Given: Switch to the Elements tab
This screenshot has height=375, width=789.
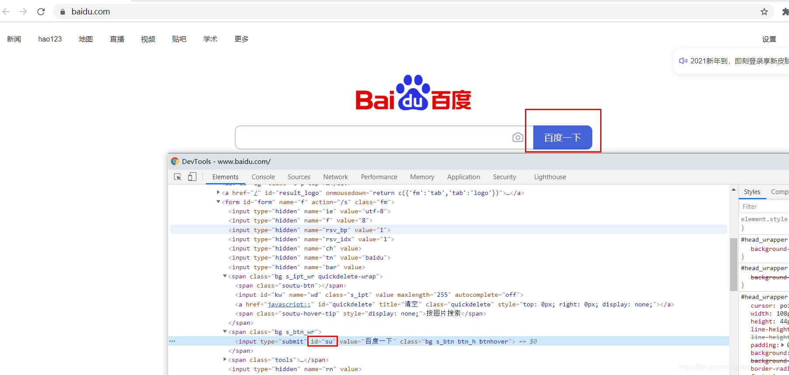Looking at the screenshot, I should click(x=226, y=177).
